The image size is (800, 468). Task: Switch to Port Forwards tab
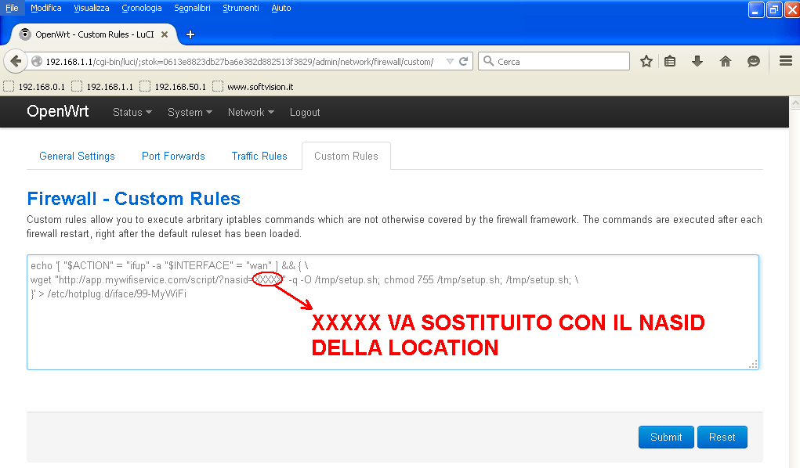pyautogui.click(x=173, y=156)
